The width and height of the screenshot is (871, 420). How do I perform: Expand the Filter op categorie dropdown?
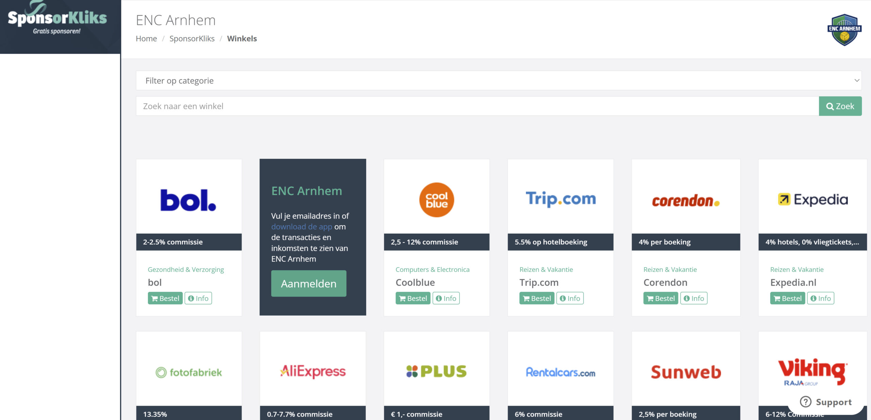[498, 81]
